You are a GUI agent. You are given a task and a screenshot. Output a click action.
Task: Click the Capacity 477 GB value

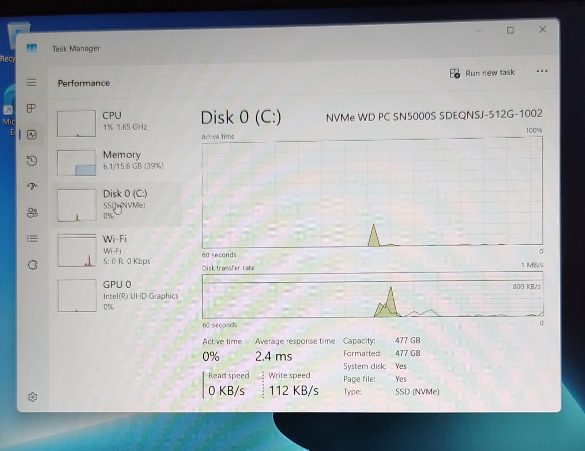tap(408, 340)
